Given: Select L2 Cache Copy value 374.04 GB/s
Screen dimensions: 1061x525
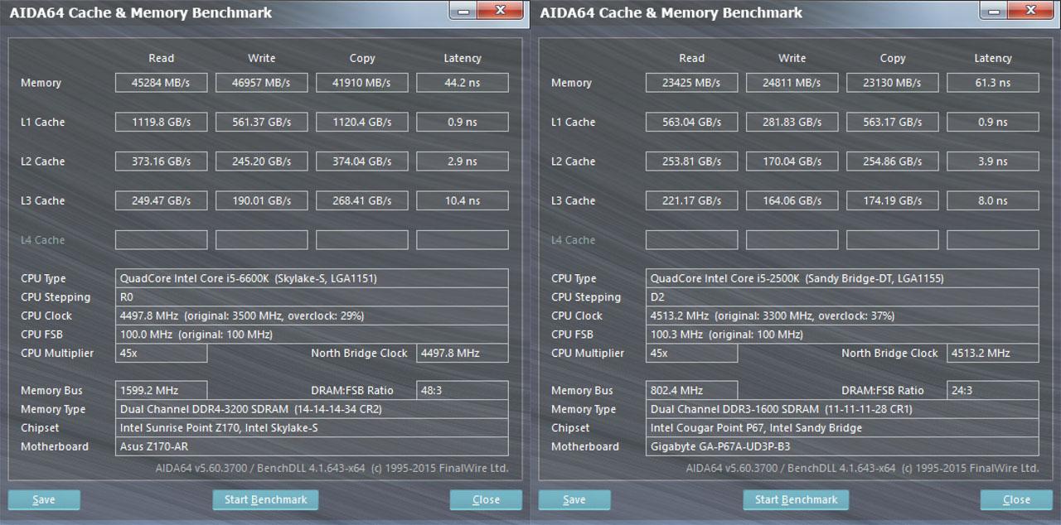Looking at the screenshot, I should pyautogui.click(x=361, y=161).
